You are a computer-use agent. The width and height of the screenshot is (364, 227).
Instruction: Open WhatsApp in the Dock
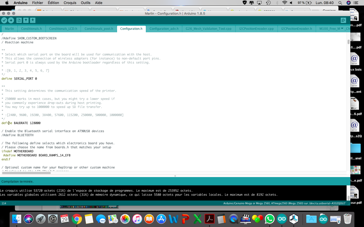[270, 219]
